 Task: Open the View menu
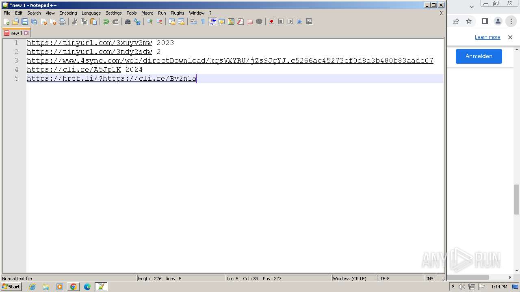(x=50, y=13)
